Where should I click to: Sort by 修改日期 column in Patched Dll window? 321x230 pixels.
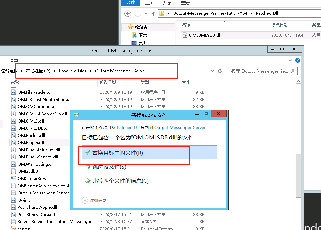[x=279, y=25]
